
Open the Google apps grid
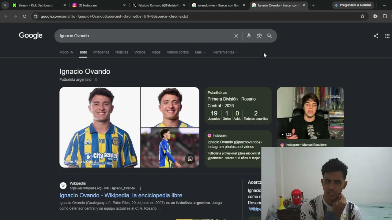(x=387, y=36)
